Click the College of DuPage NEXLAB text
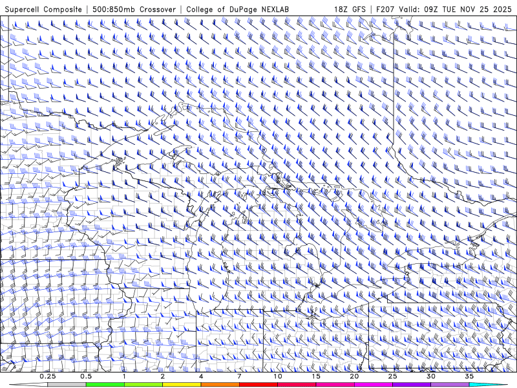Viewport: 517px width, 388px height. tap(237, 9)
